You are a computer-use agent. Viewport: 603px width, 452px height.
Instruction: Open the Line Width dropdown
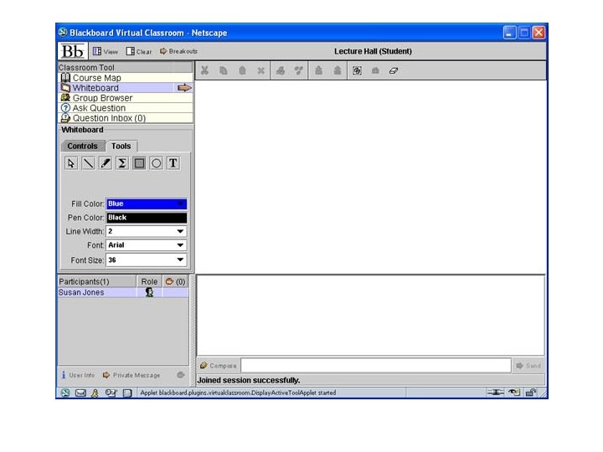click(x=146, y=231)
